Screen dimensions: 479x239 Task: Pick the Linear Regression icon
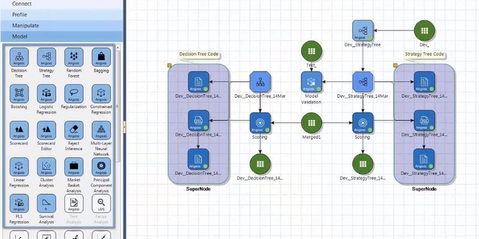pyautogui.click(x=19, y=167)
